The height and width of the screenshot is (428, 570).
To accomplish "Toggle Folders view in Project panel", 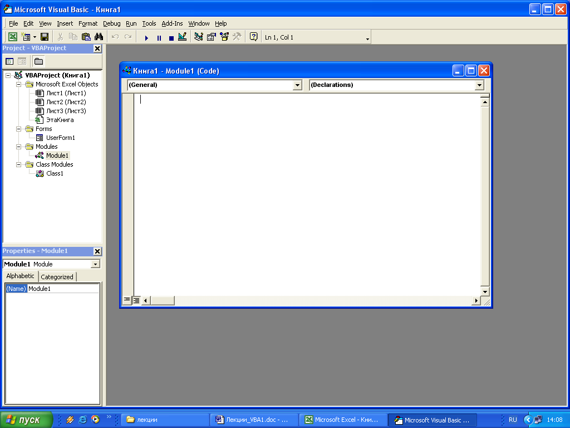I will 38,61.
